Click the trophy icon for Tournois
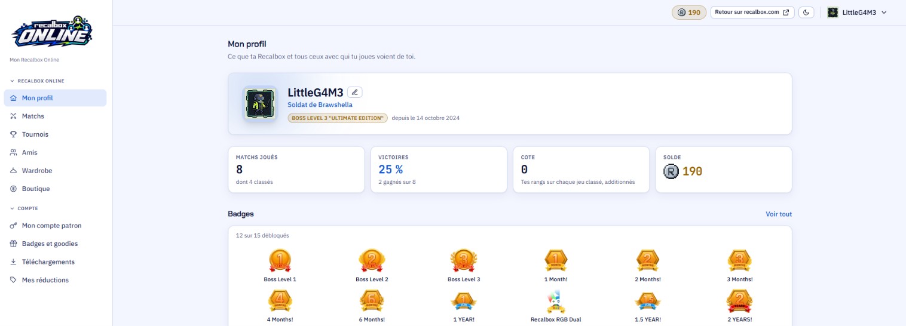 click(x=14, y=134)
